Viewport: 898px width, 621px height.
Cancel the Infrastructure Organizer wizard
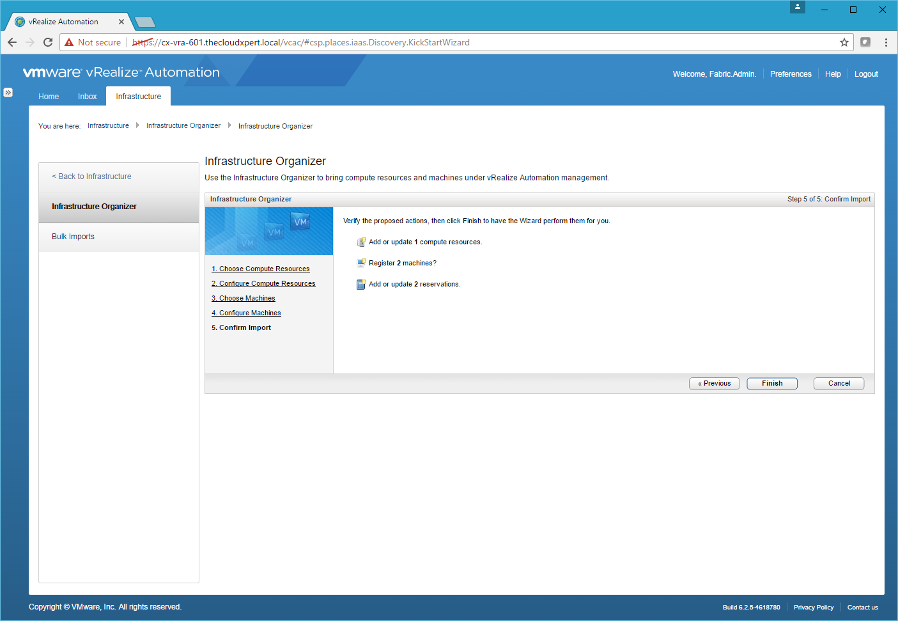pos(839,384)
